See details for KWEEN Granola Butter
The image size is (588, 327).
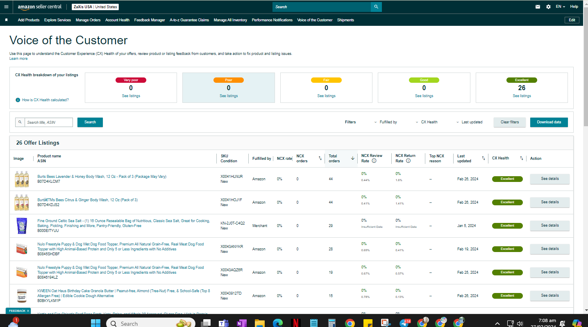tap(549, 296)
